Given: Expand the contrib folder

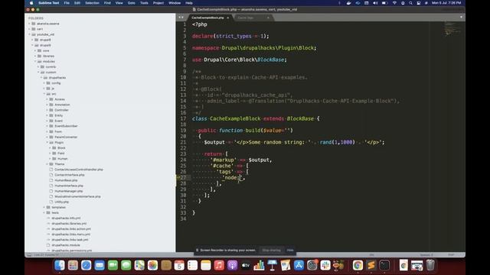Looking at the screenshot, I should pos(38,66).
